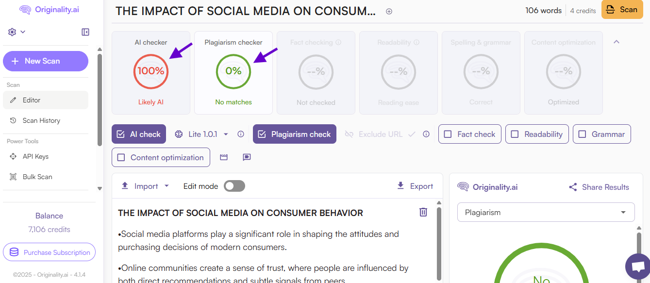This screenshot has height=283, width=650.
Task: Click the 'No matches' result label
Action: coord(233,102)
